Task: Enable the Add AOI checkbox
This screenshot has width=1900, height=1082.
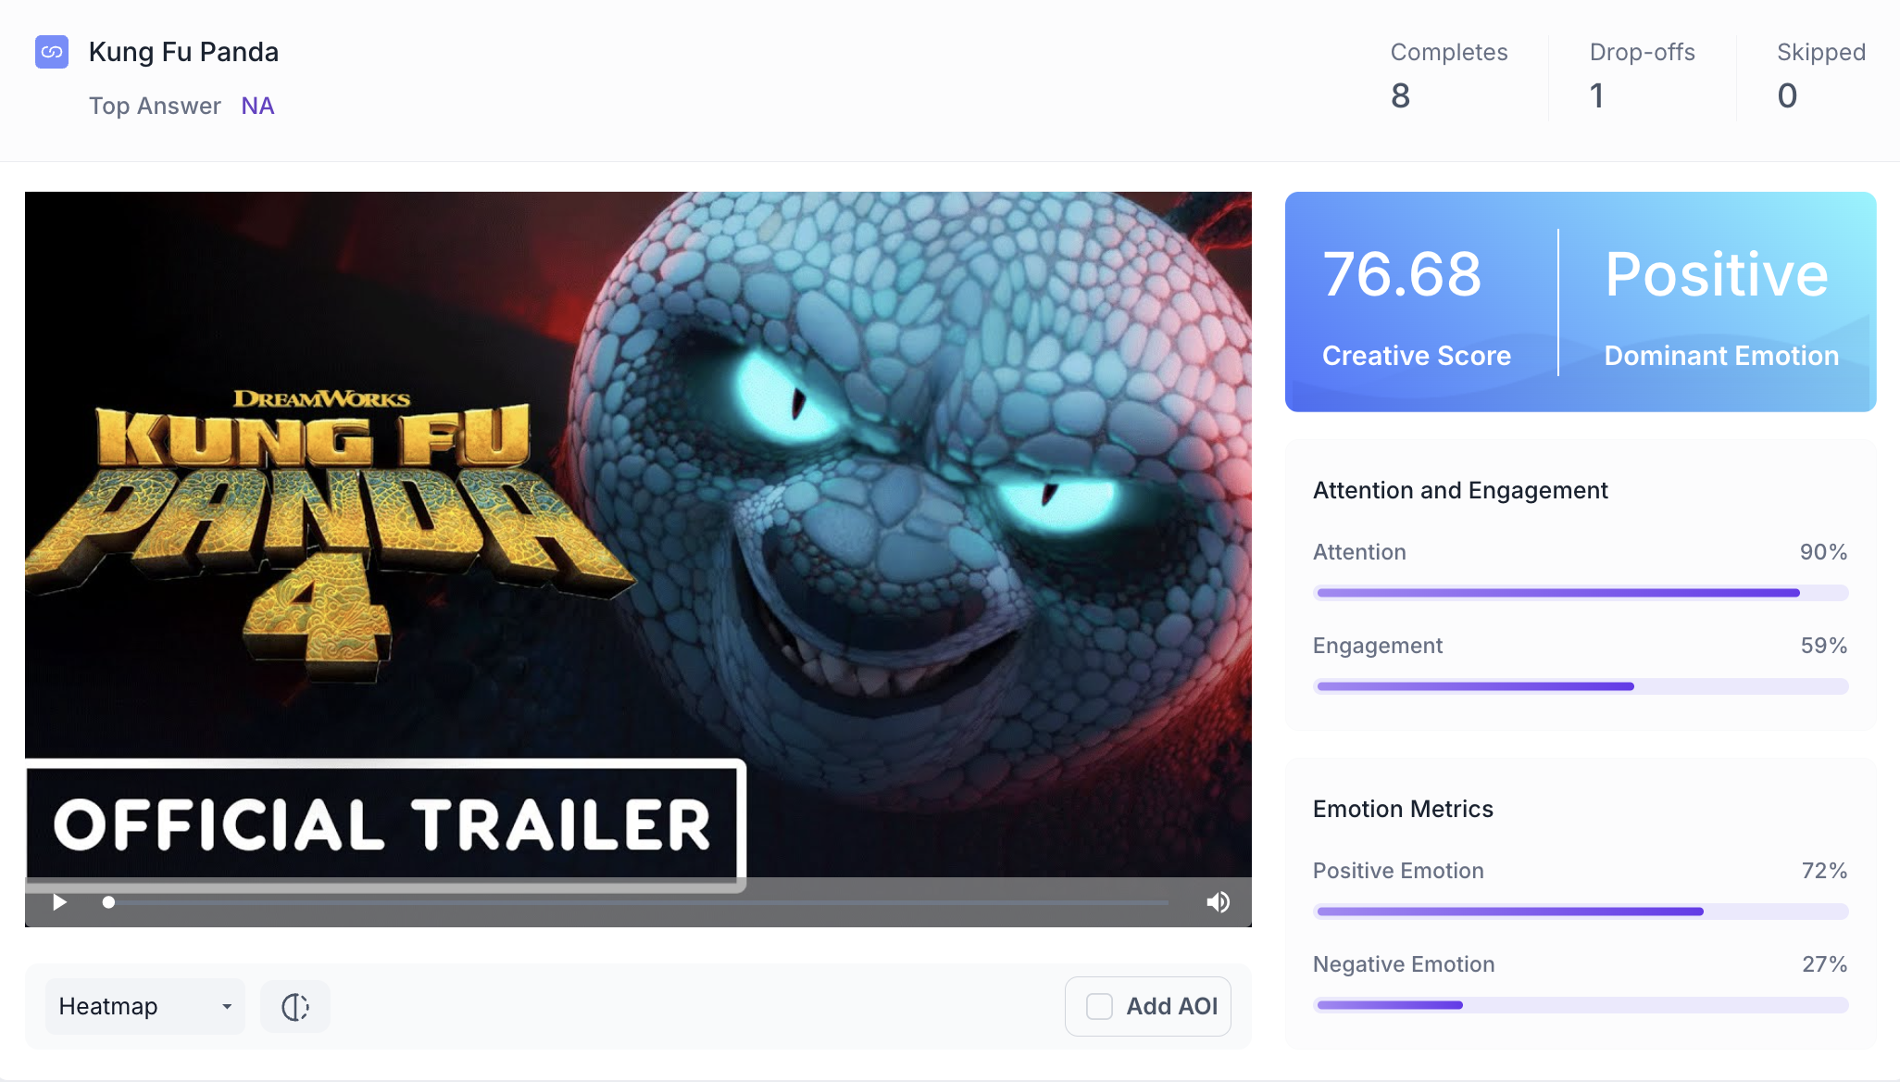Action: point(1099,1007)
